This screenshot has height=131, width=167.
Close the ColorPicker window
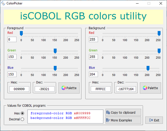161,3
